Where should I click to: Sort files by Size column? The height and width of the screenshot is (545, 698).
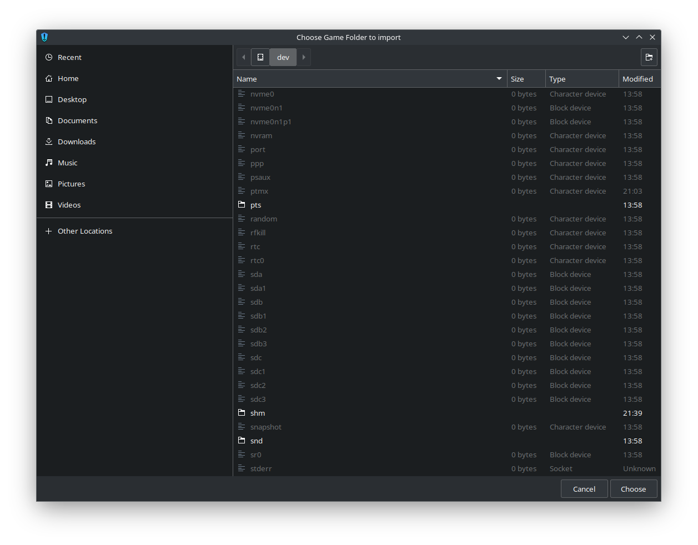pyautogui.click(x=525, y=79)
